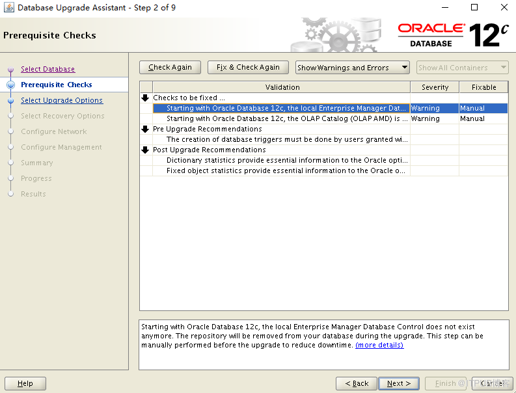
Task: Maximize the Database Upgrade Assistant window
Action: pyautogui.click(x=474, y=7)
